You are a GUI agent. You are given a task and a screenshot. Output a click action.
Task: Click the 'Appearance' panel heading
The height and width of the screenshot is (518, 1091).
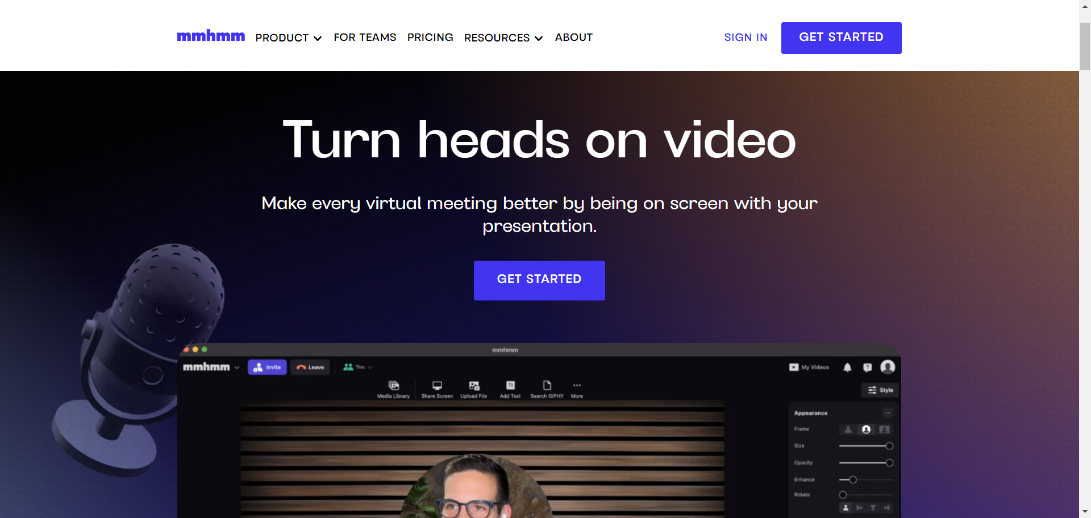pyautogui.click(x=811, y=413)
